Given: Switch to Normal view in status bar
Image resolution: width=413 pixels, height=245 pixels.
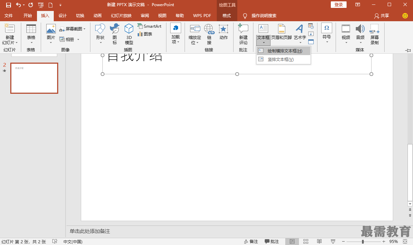Looking at the screenshot, I should 292,242.
